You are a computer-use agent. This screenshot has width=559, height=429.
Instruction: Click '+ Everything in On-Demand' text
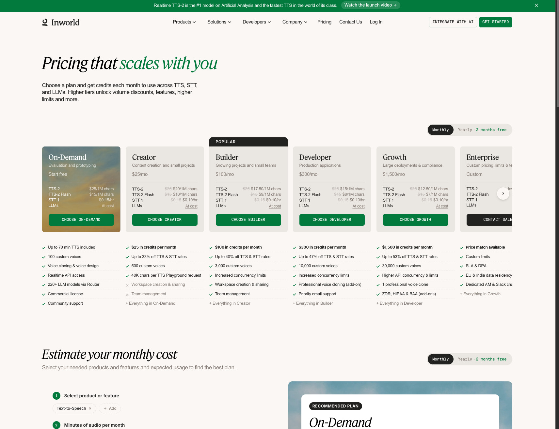[x=151, y=303]
